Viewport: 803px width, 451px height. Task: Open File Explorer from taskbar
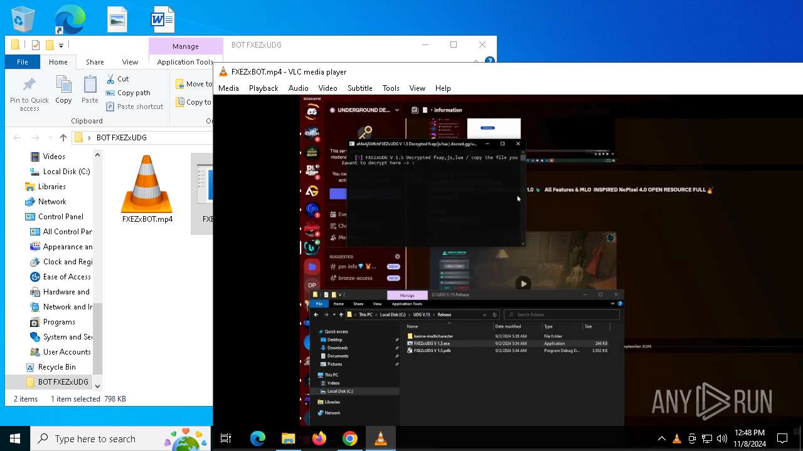289,438
